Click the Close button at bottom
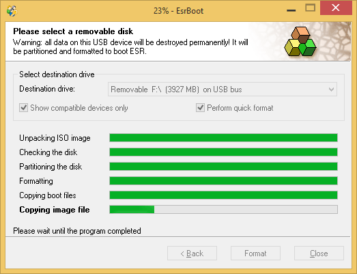This screenshot has height=274, width=357. tap(319, 254)
